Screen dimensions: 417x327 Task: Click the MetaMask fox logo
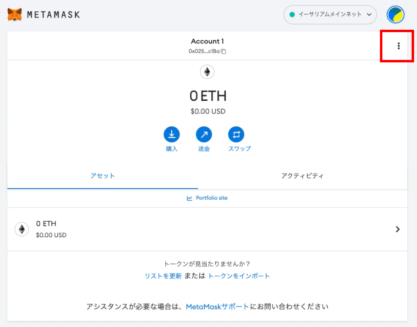coord(15,14)
